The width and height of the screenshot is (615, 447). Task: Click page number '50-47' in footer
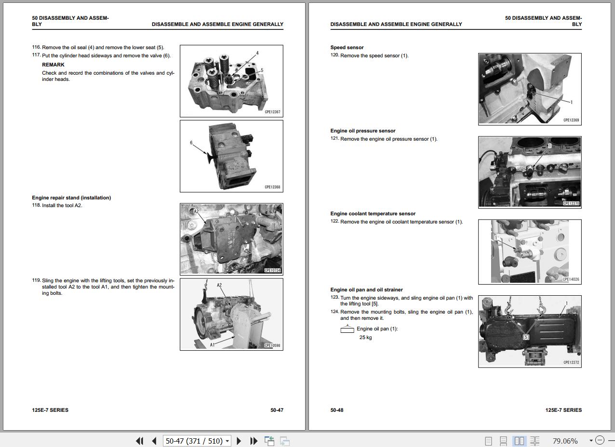tap(277, 410)
